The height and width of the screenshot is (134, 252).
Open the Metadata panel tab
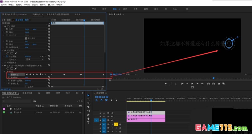[x=77, y=14]
